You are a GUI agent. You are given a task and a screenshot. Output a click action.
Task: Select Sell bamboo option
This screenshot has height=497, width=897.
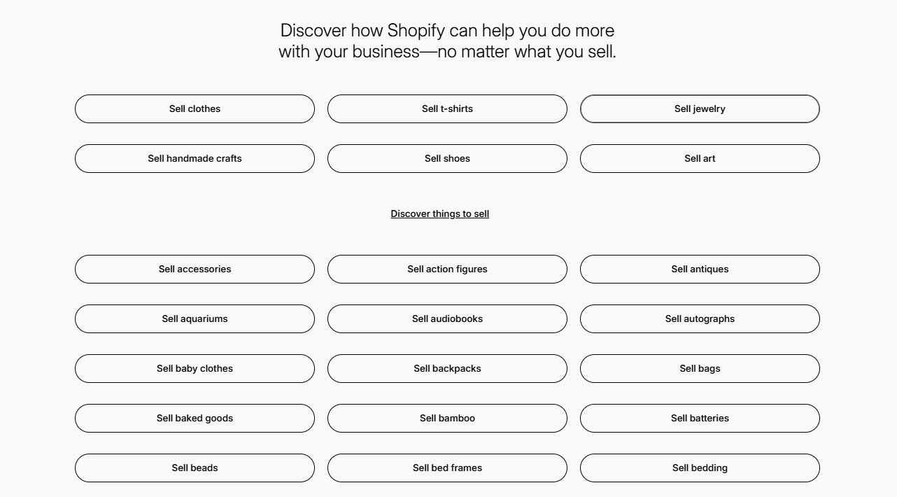pos(447,418)
